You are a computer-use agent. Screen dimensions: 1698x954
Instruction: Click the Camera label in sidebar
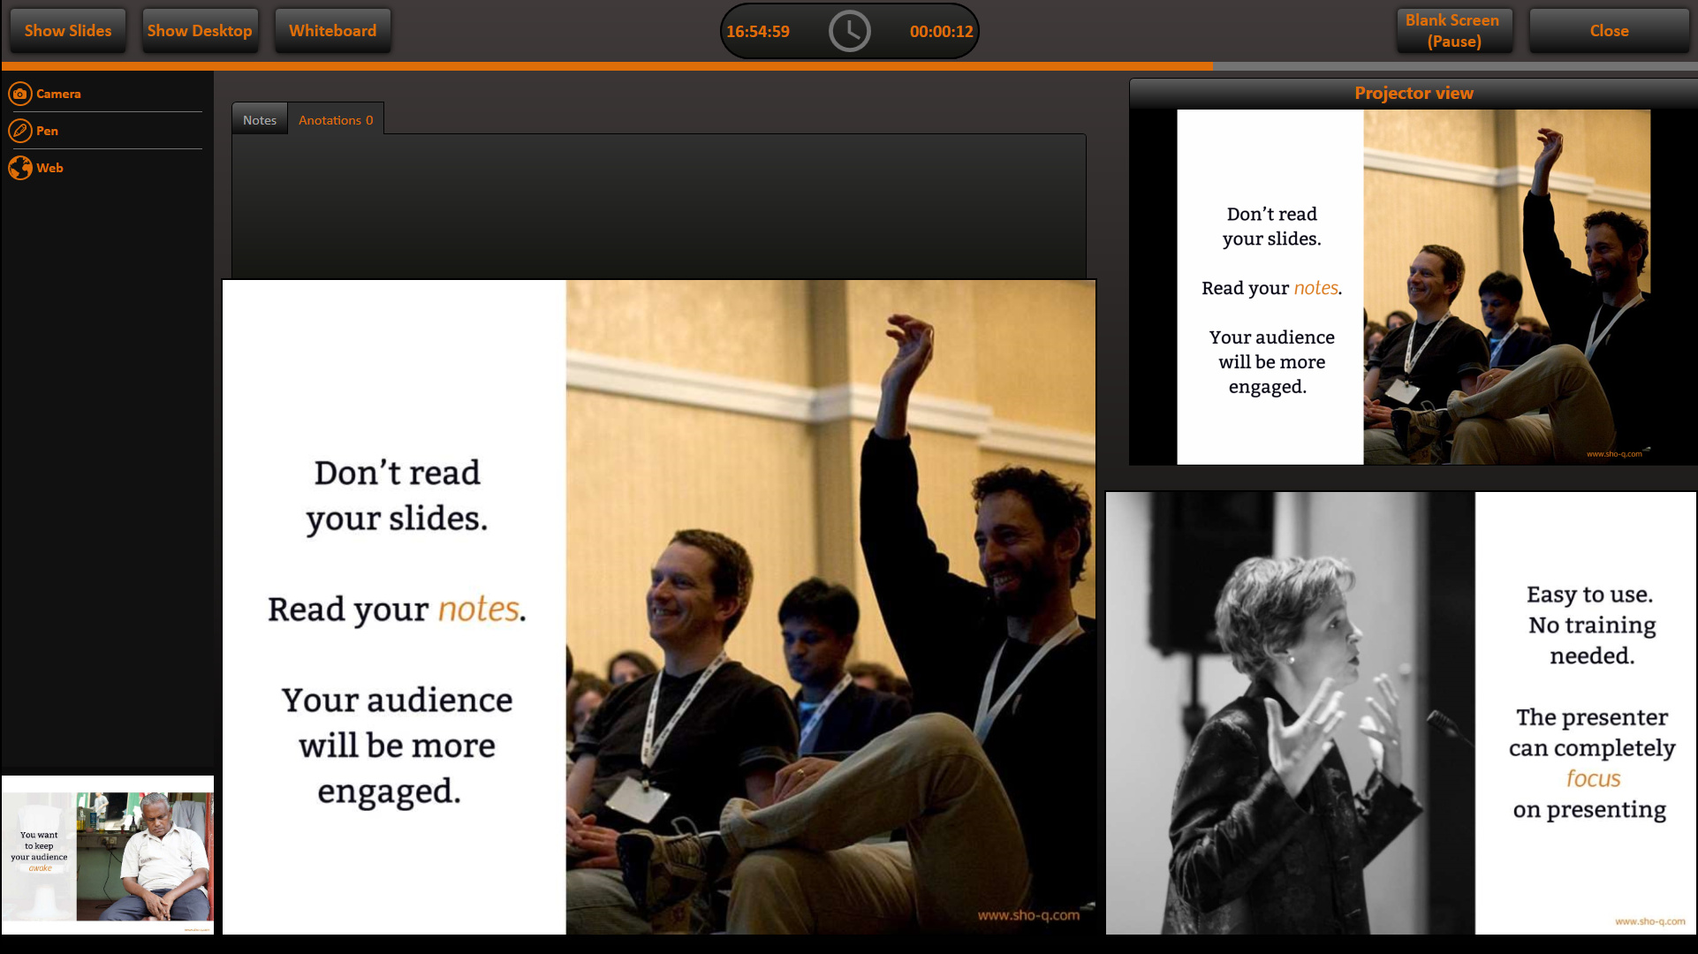pyautogui.click(x=58, y=94)
